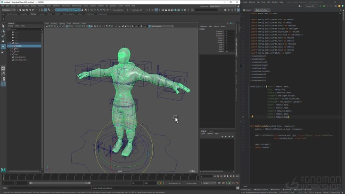Select defaultLightSet in the Outliner

pos(20,57)
